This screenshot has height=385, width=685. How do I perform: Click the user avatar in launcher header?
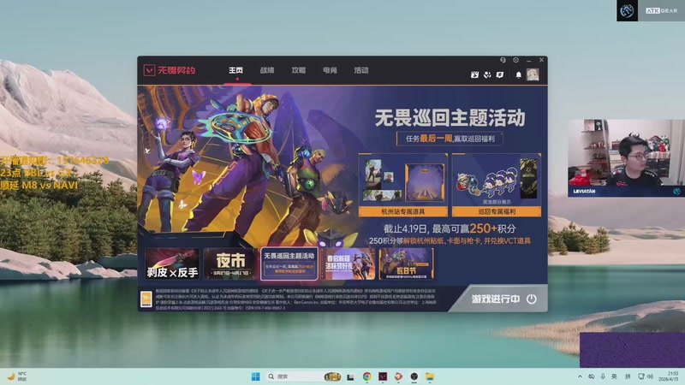(533, 74)
